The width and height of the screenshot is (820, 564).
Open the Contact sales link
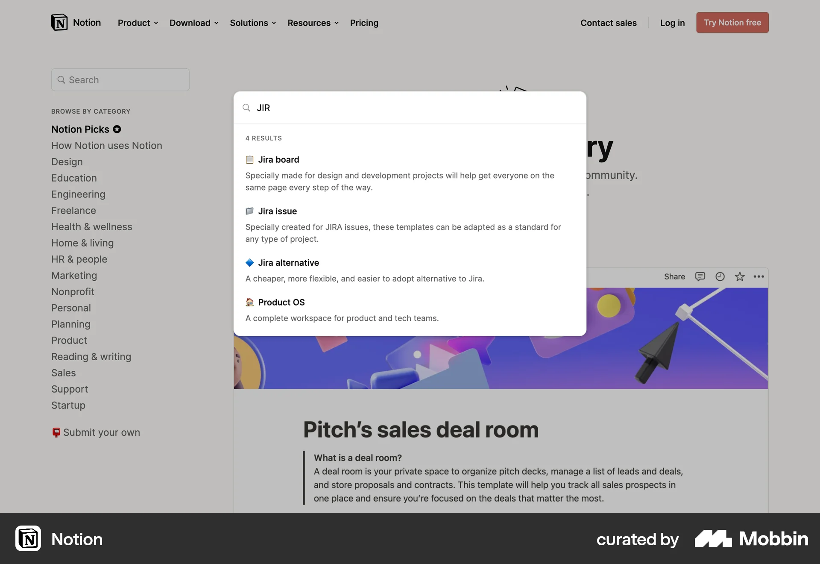click(x=608, y=23)
